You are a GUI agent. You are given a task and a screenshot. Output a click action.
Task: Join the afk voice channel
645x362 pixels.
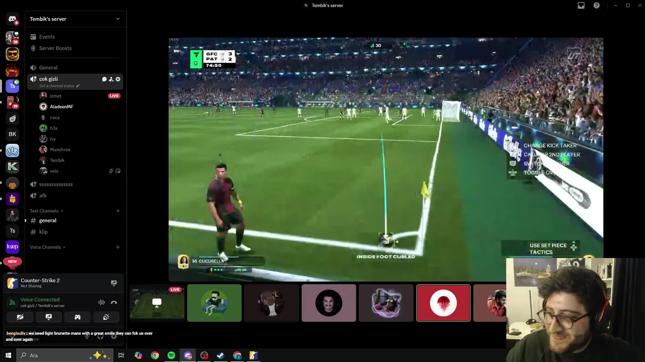76,196
